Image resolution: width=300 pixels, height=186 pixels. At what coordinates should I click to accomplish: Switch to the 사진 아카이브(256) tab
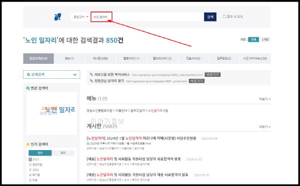255,58
